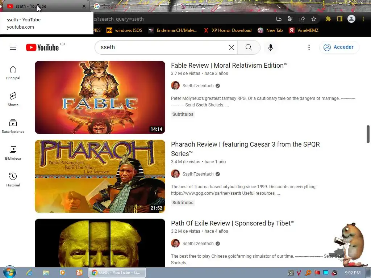Close the sseth - YouTube tab
371x278 pixels.
click(x=84, y=6)
